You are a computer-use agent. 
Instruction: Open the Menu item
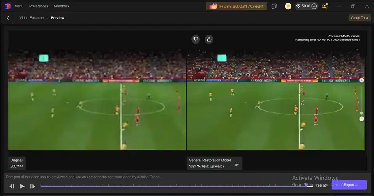(19, 6)
